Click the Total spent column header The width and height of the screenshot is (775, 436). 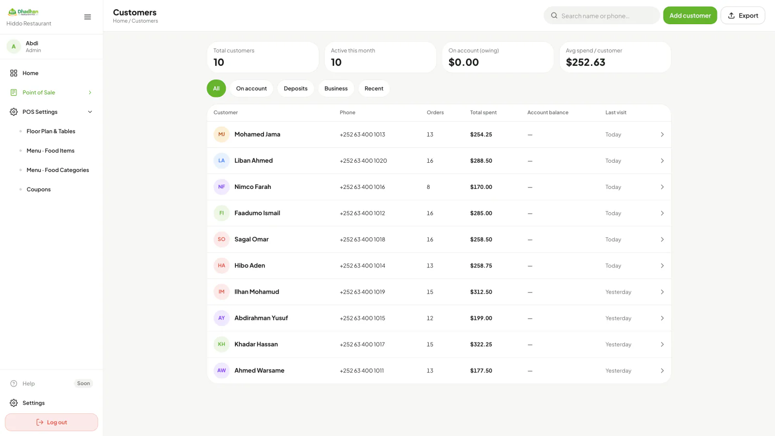483,112
